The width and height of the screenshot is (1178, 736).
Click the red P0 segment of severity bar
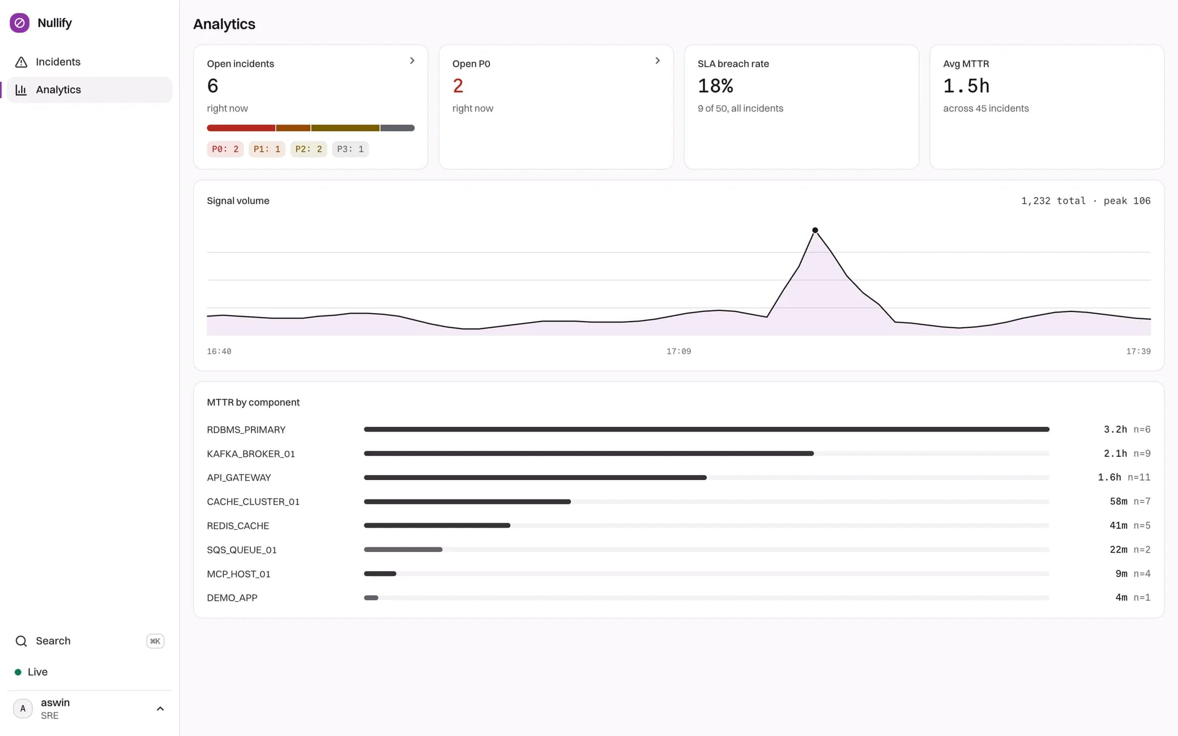coord(241,128)
